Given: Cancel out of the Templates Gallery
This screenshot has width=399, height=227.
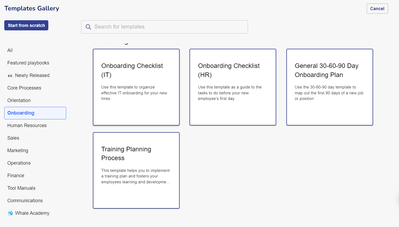Looking at the screenshot, I should 377,8.
